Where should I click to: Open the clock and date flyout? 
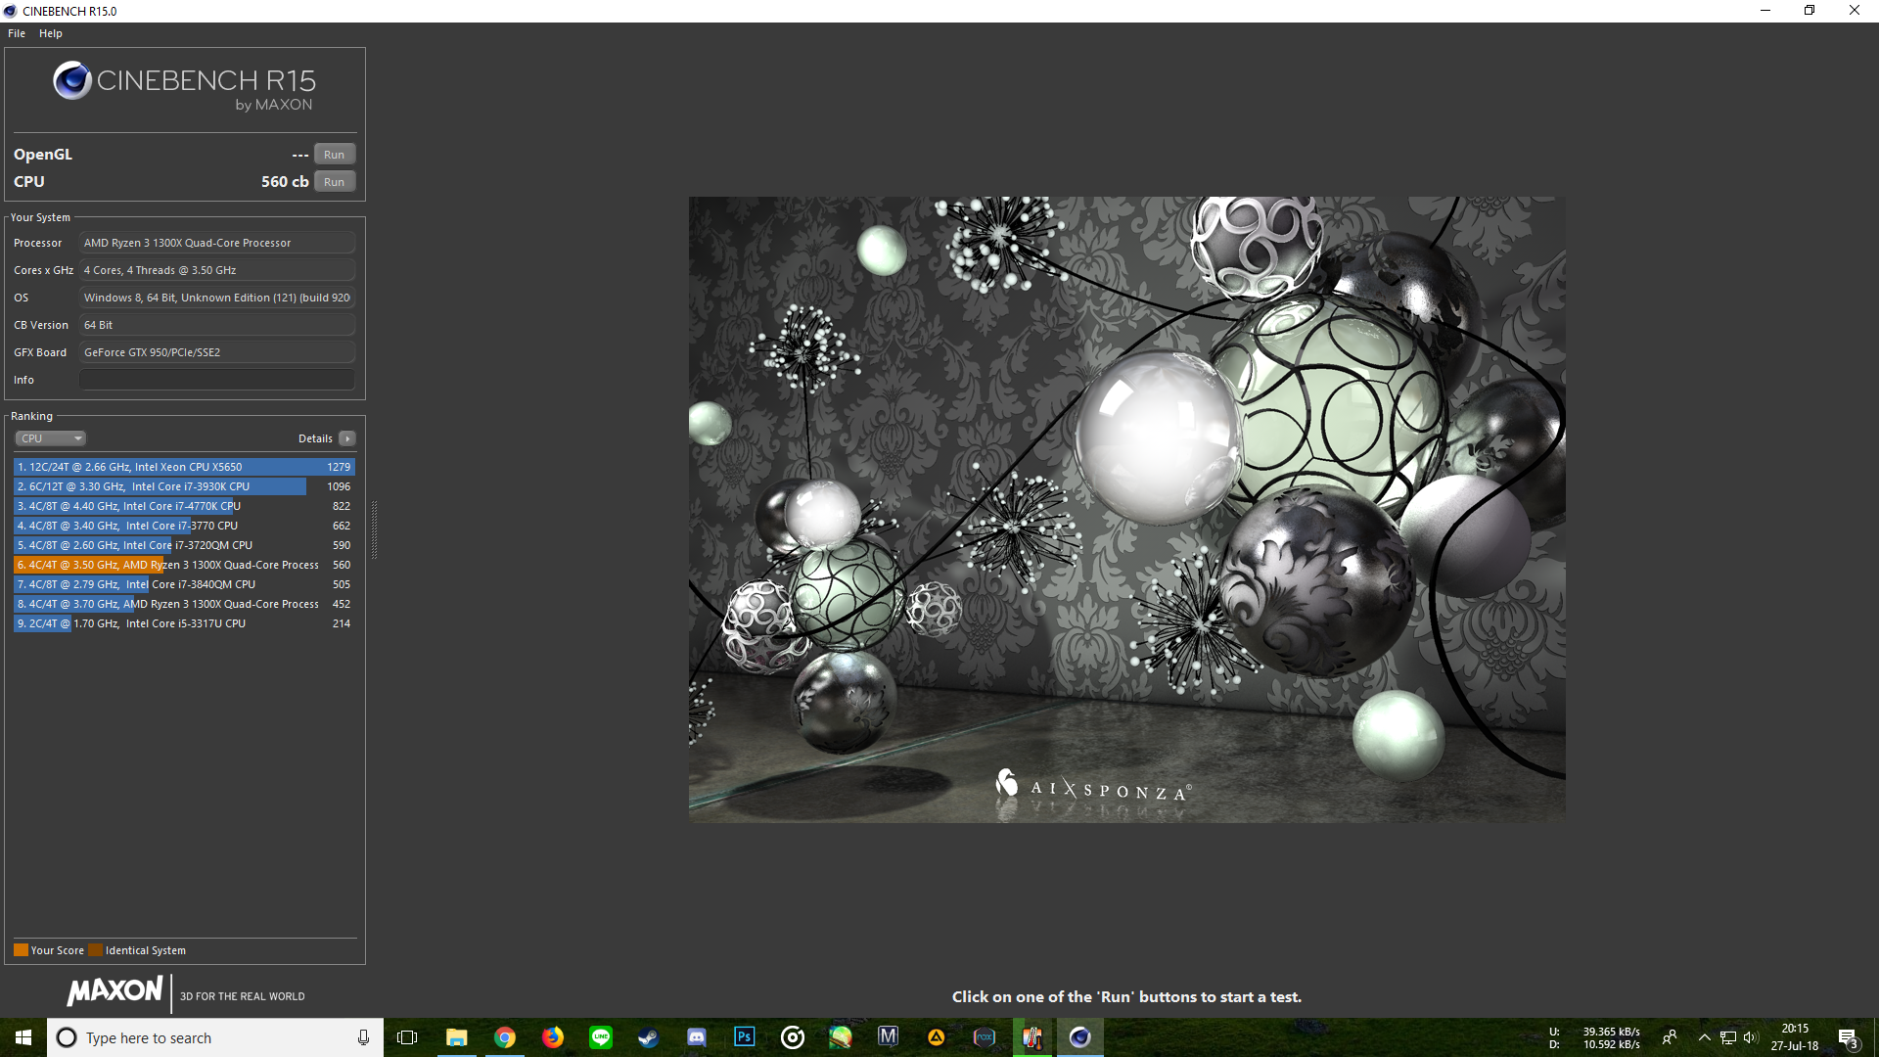click(1795, 1037)
